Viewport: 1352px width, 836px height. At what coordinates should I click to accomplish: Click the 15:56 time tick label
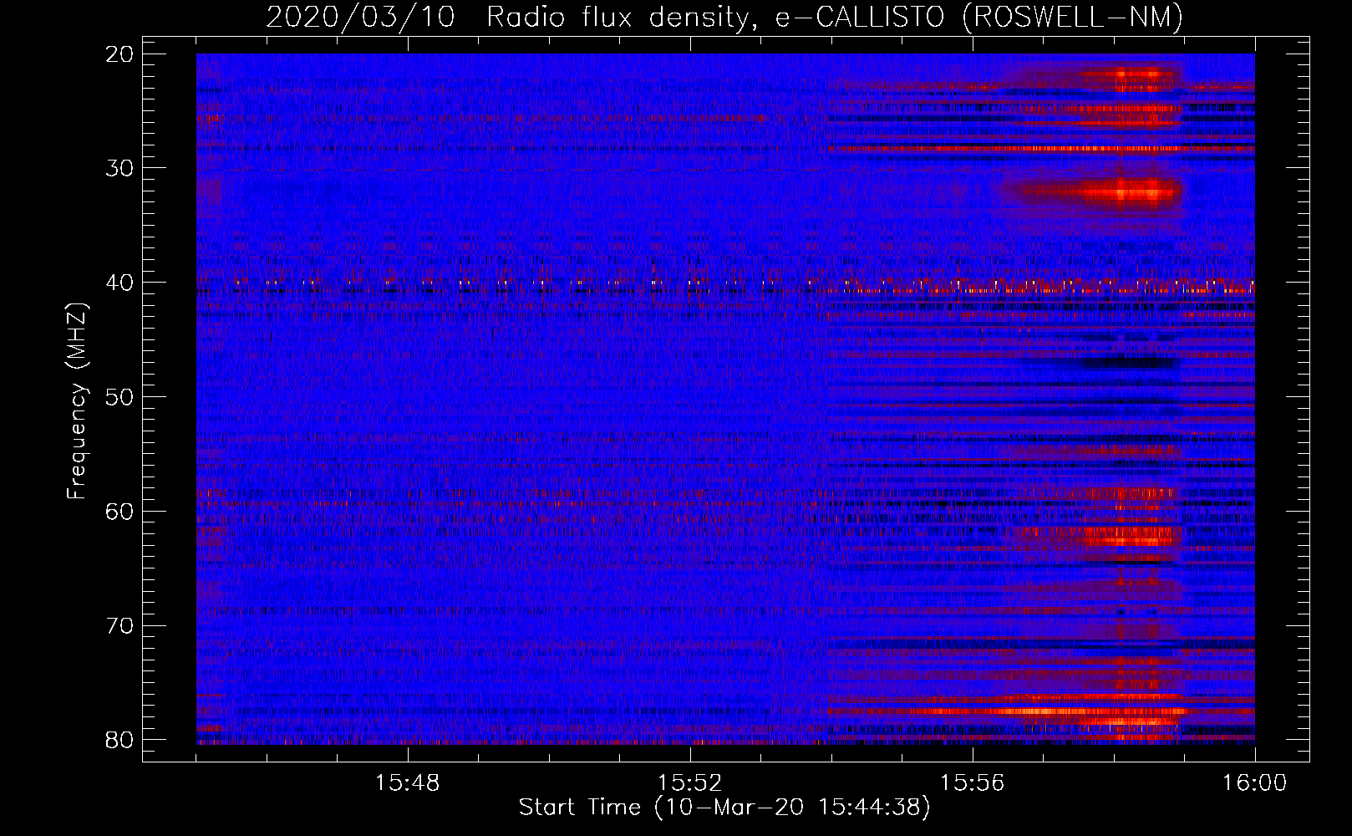[973, 782]
